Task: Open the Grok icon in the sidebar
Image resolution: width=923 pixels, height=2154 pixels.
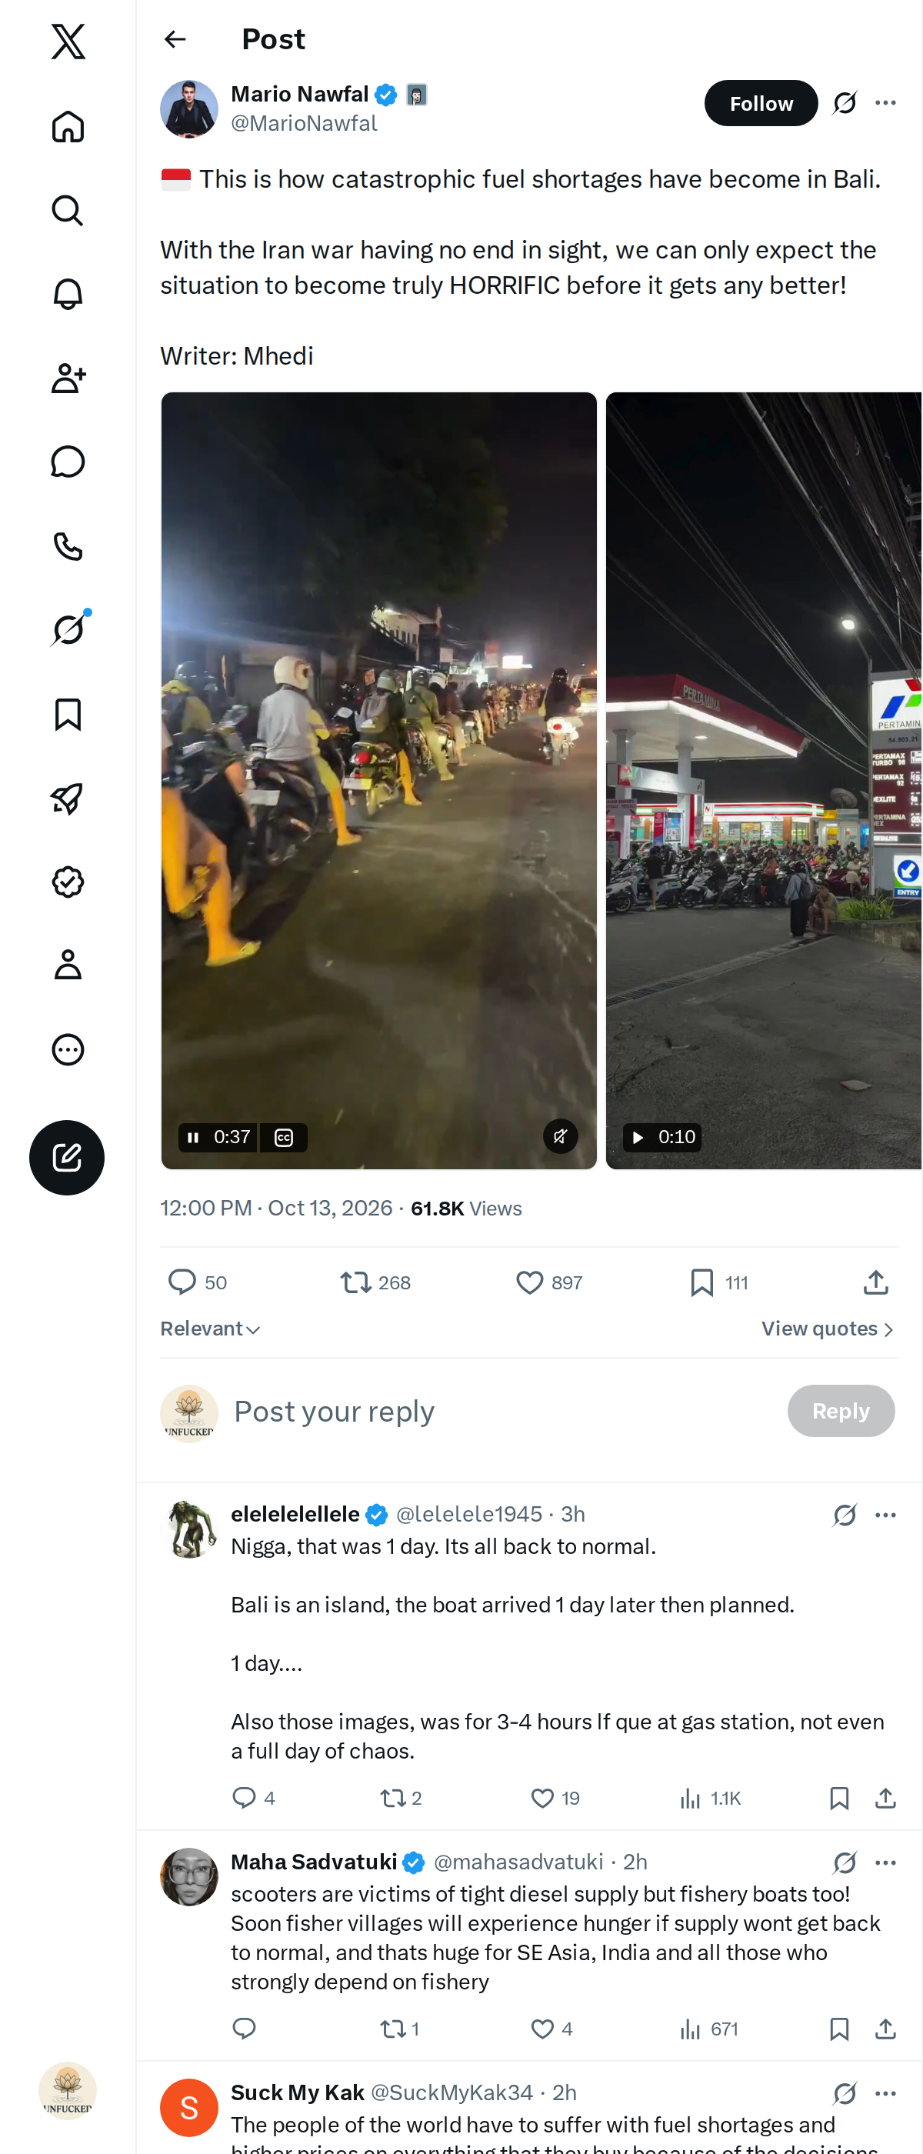Action: [x=68, y=629]
